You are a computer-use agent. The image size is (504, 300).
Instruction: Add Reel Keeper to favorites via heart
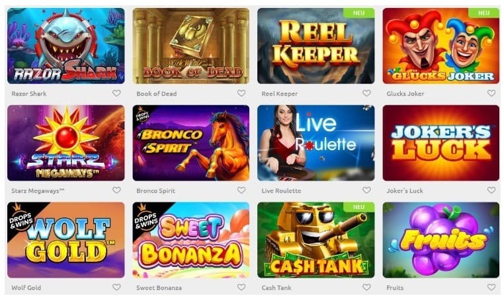pyautogui.click(x=366, y=93)
